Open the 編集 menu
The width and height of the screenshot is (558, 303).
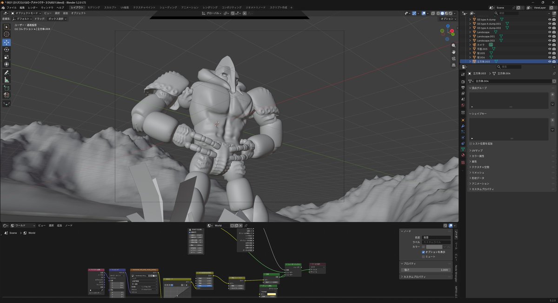tap(22, 8)
